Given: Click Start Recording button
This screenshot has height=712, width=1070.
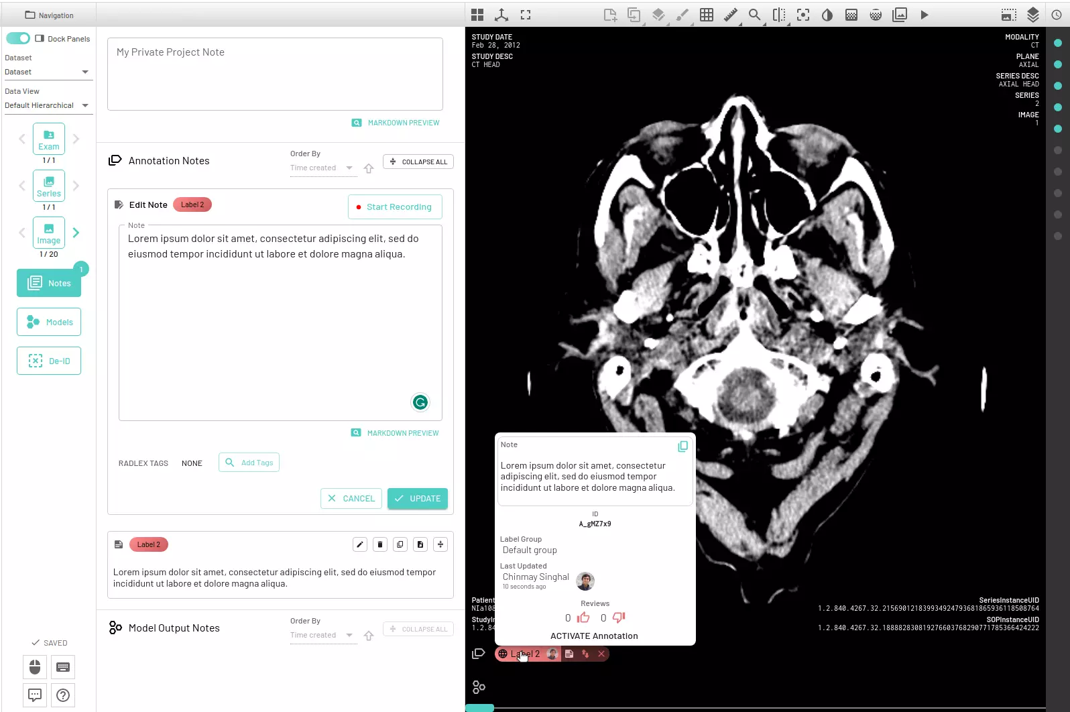Looking at the screenshot, I should [395, 206].
